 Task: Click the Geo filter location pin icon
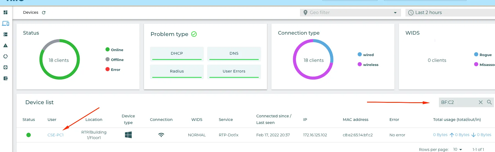click(x=305, y=13)
